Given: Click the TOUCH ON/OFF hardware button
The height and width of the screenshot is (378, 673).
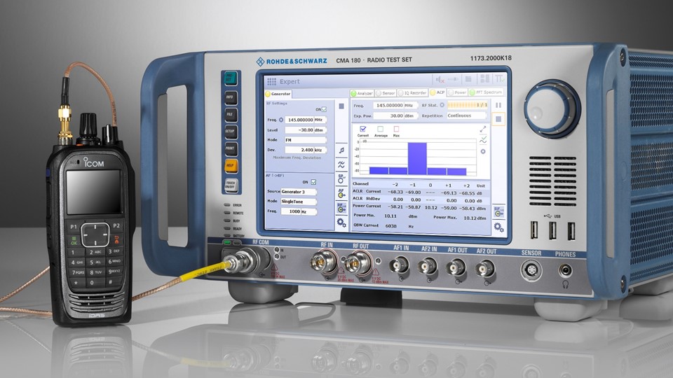Looking at the screenshot, I should [231, 184].
